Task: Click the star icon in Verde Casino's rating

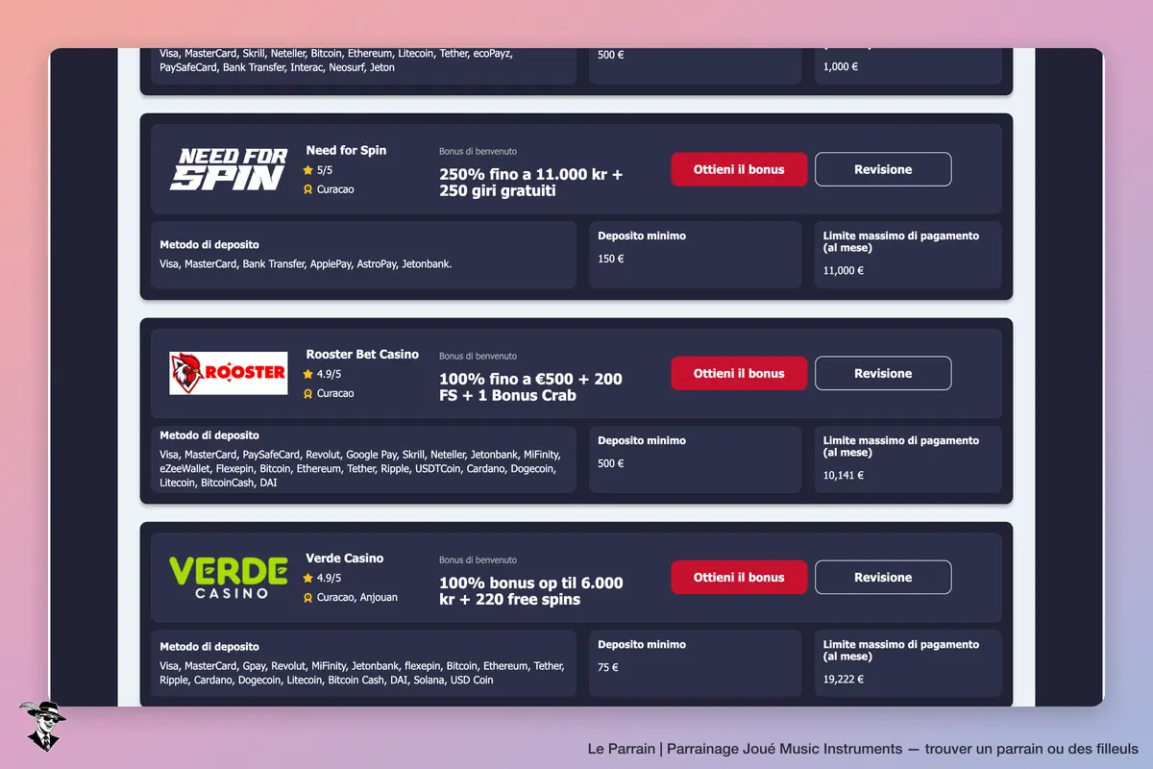Action: point(308,578)
